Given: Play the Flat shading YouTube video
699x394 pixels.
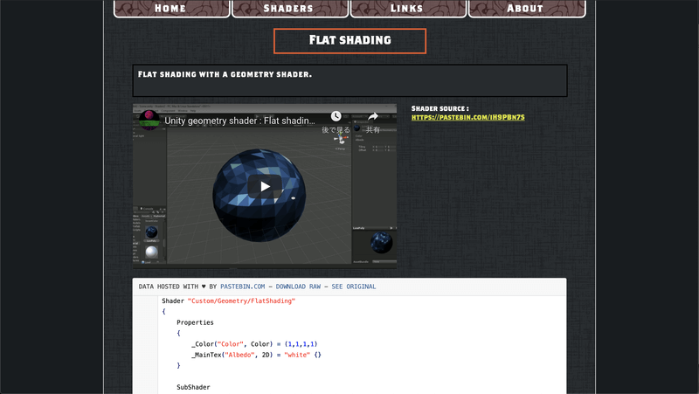Looking at the screenshot, I should [x=265, y=186].
